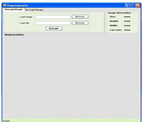Open the Decrypt Image tab
The width and height of the screenshot is (143, 122).
pos(34,10)
